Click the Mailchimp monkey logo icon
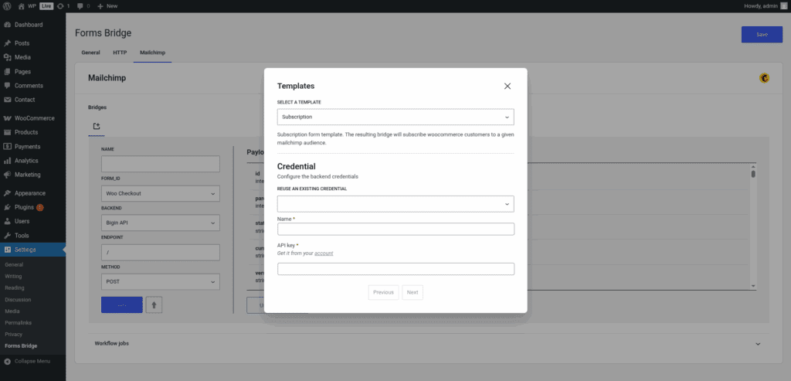791x381 pixels. click(764, 78)
